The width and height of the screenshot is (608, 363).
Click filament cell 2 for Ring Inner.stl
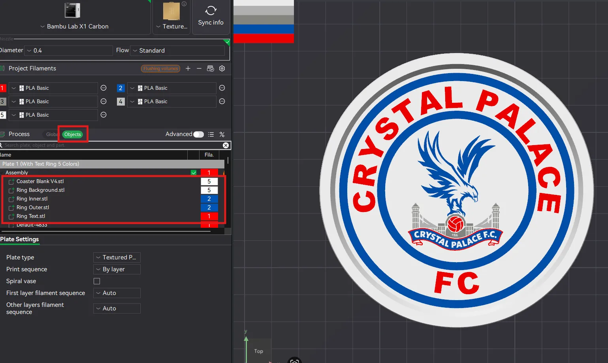[209, 199]
